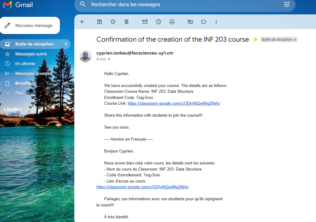Viewport: 316px width, 222px height.
Task: Open the Classroom course link in English section
Action: point(174,103)
